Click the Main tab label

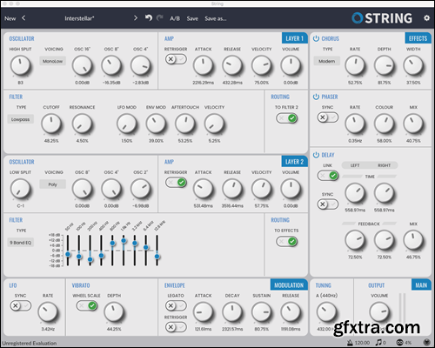[x=421, y=284]
